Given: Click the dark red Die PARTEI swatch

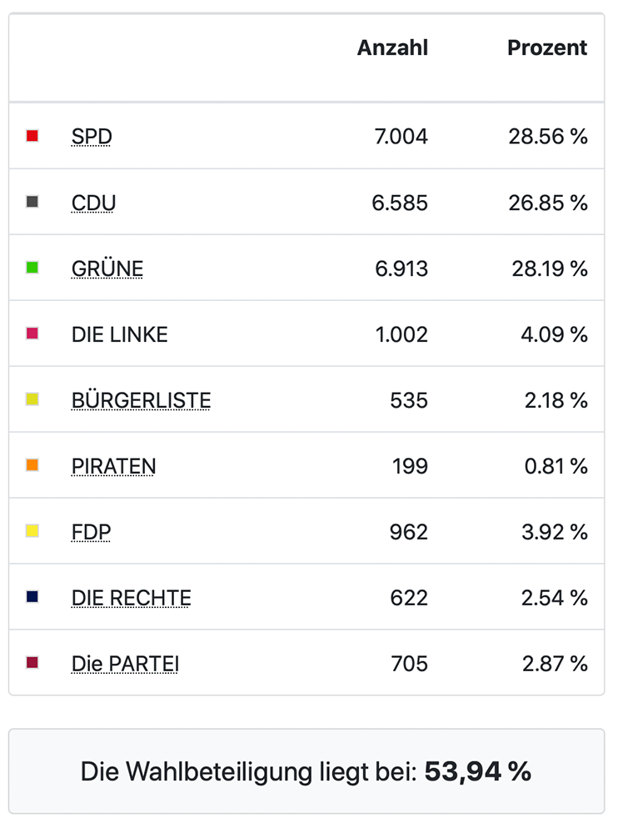Looking at the screenshot, I should click(x=32, y=663).
